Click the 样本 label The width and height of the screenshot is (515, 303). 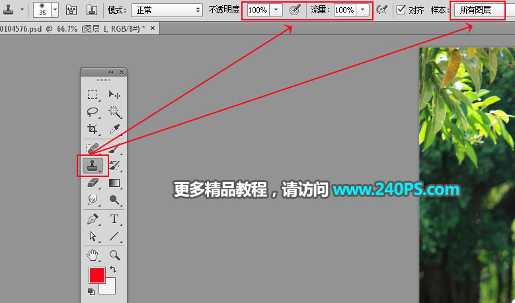point(440,10)
